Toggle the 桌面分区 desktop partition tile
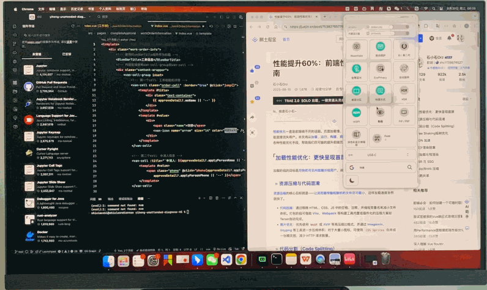The width and height of the screenshot is (487, 290). coord(356,93)
